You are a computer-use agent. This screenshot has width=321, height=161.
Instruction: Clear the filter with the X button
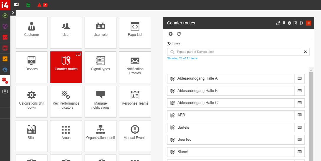[305, 52]
